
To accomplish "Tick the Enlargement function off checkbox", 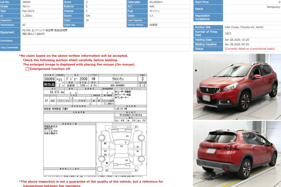I will [27, 69].
